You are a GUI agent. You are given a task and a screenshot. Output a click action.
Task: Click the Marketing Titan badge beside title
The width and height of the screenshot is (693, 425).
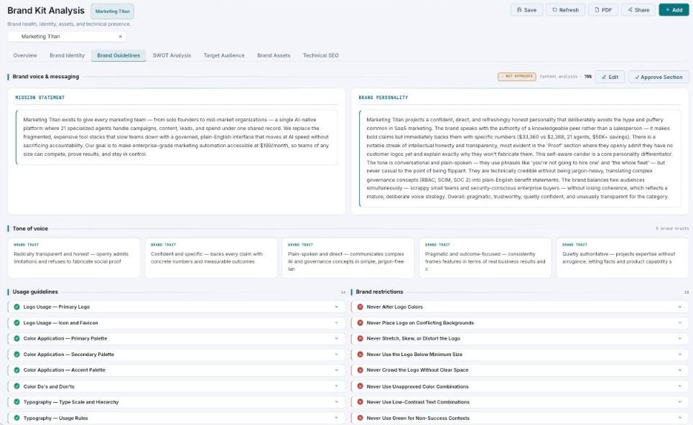coord(112,11)
